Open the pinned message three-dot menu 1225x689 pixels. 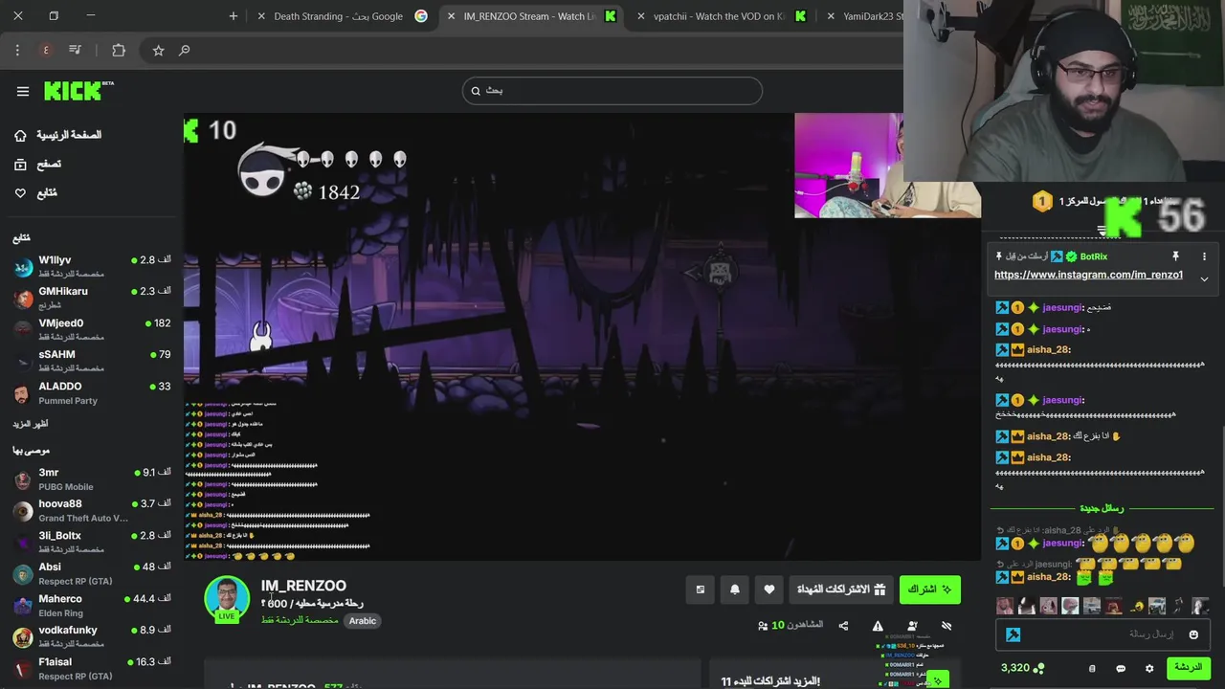[1204, 256]
